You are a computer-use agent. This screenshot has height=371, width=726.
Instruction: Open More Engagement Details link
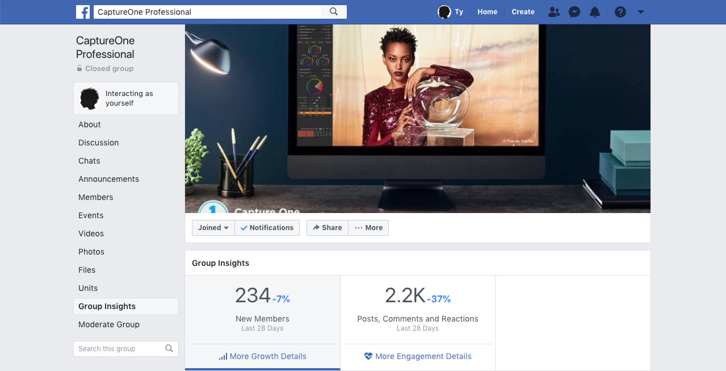point(418,356)
